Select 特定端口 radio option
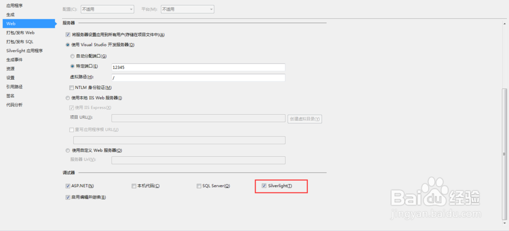Screen dimensions: 509x231 (x=72, y=66)
